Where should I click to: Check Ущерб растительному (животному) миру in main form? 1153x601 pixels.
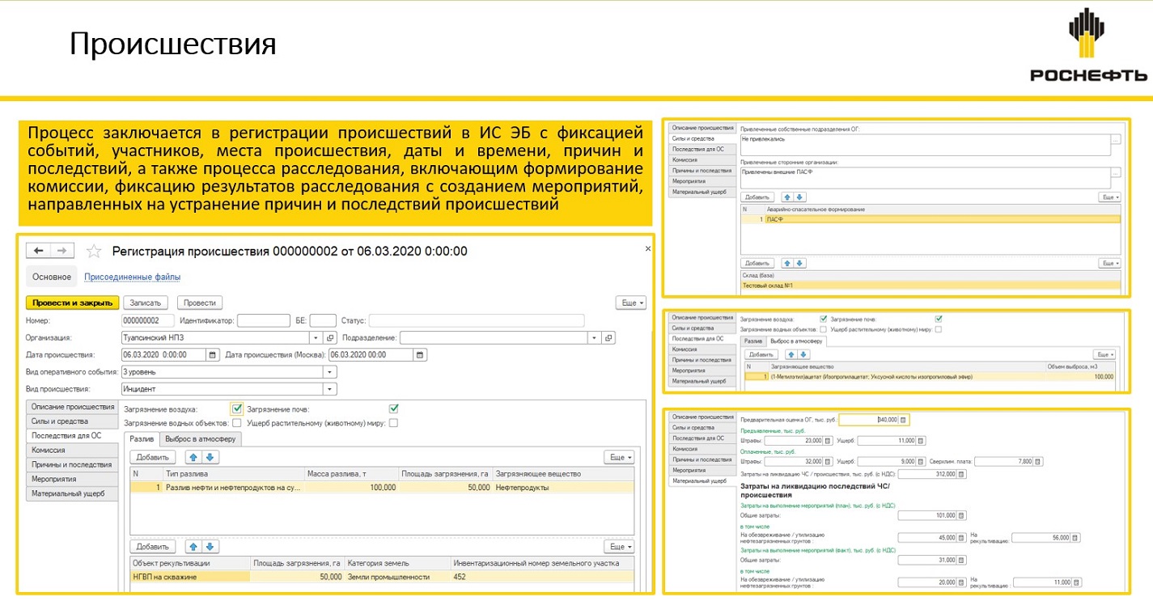[x=393, y=422]
